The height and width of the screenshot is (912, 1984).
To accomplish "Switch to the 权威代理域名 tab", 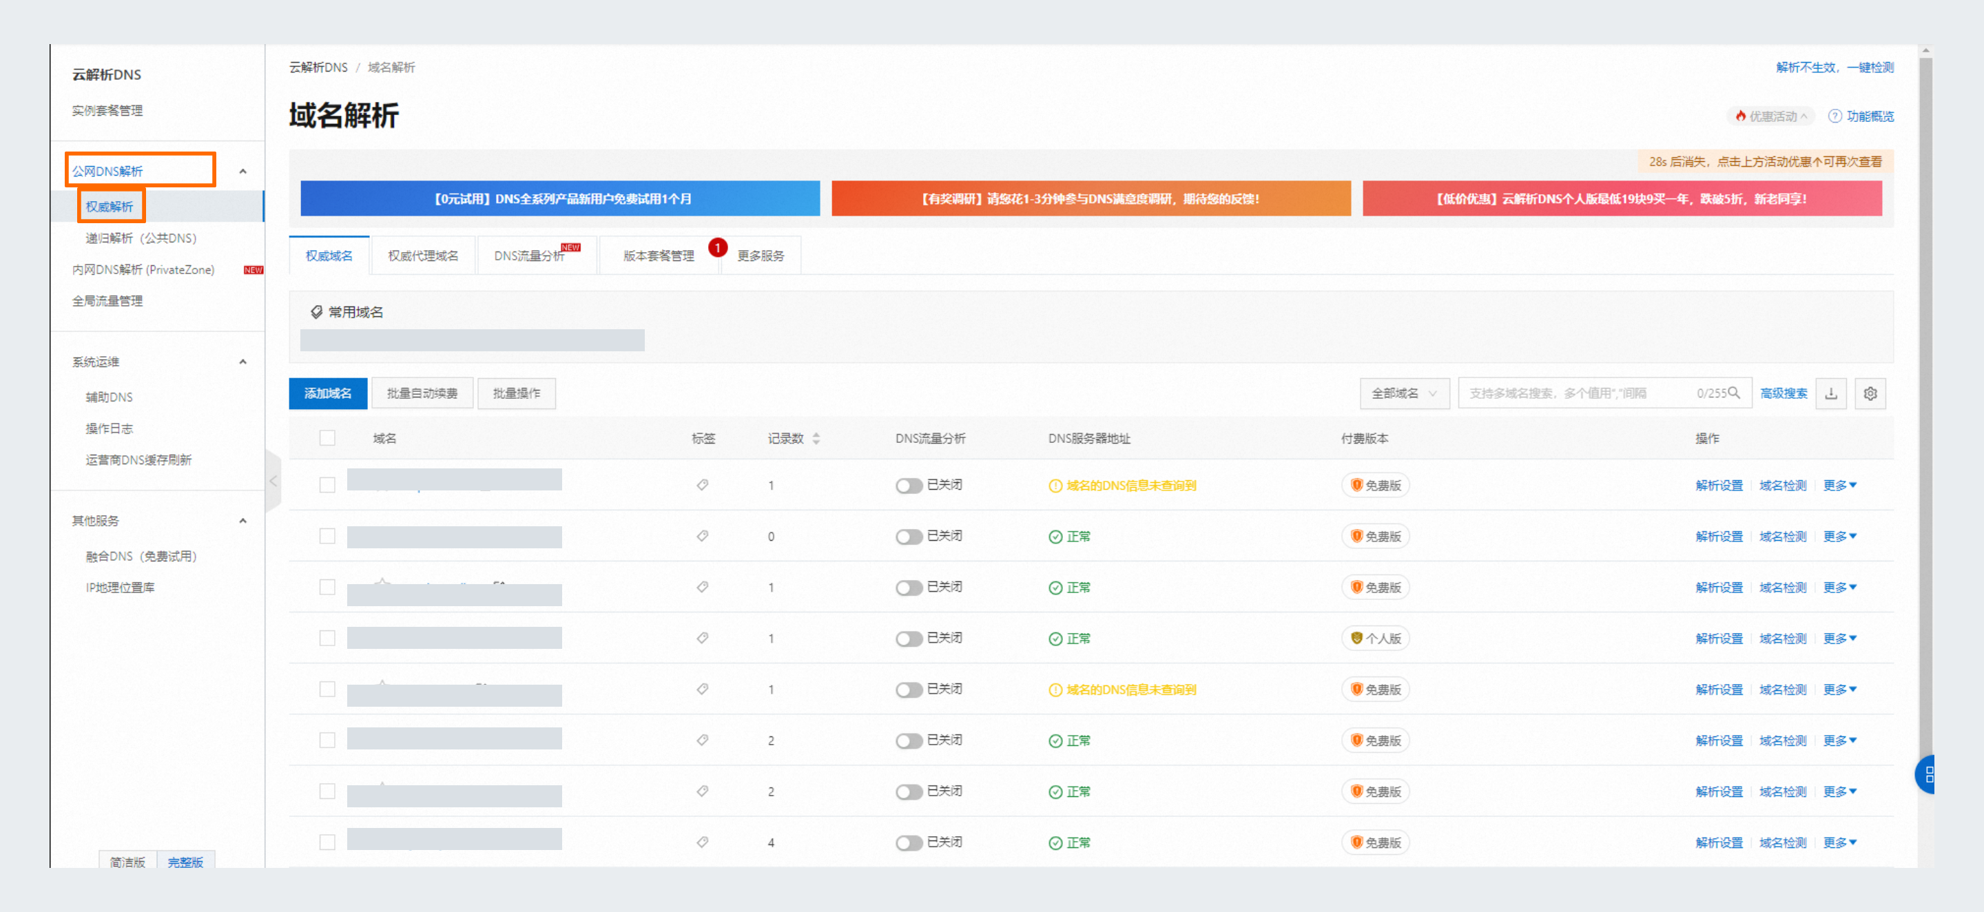I will (423, 256).
